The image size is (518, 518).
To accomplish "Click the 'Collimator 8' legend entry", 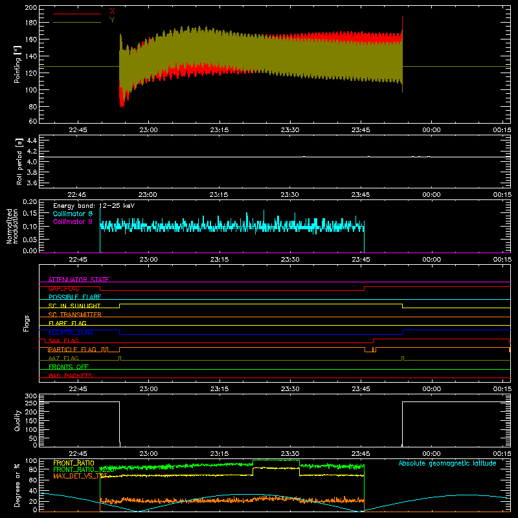I will pos(73,214).
